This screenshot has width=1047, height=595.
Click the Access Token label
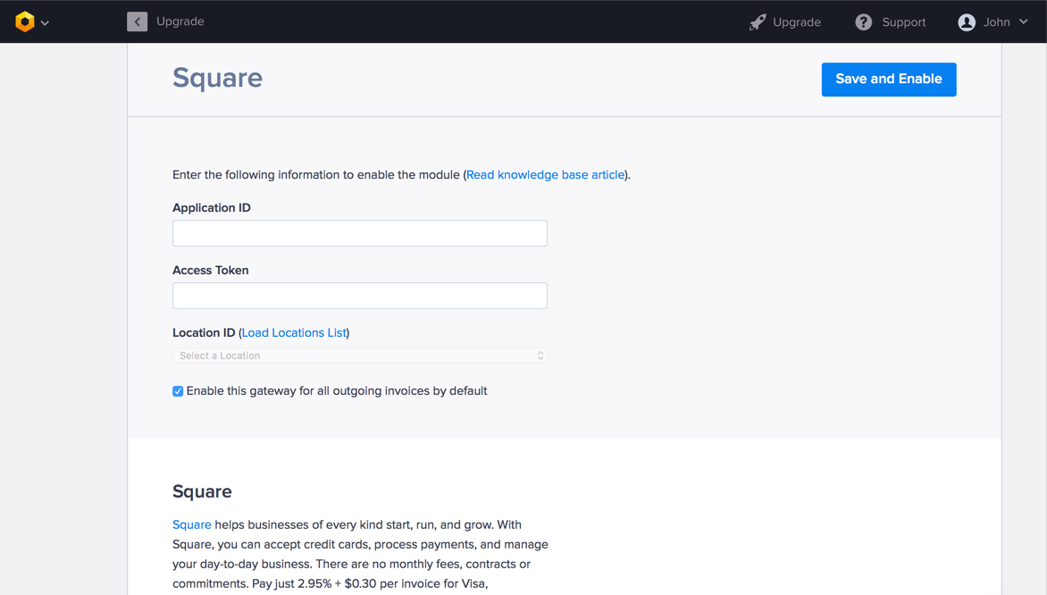click(x=210, y=271)
